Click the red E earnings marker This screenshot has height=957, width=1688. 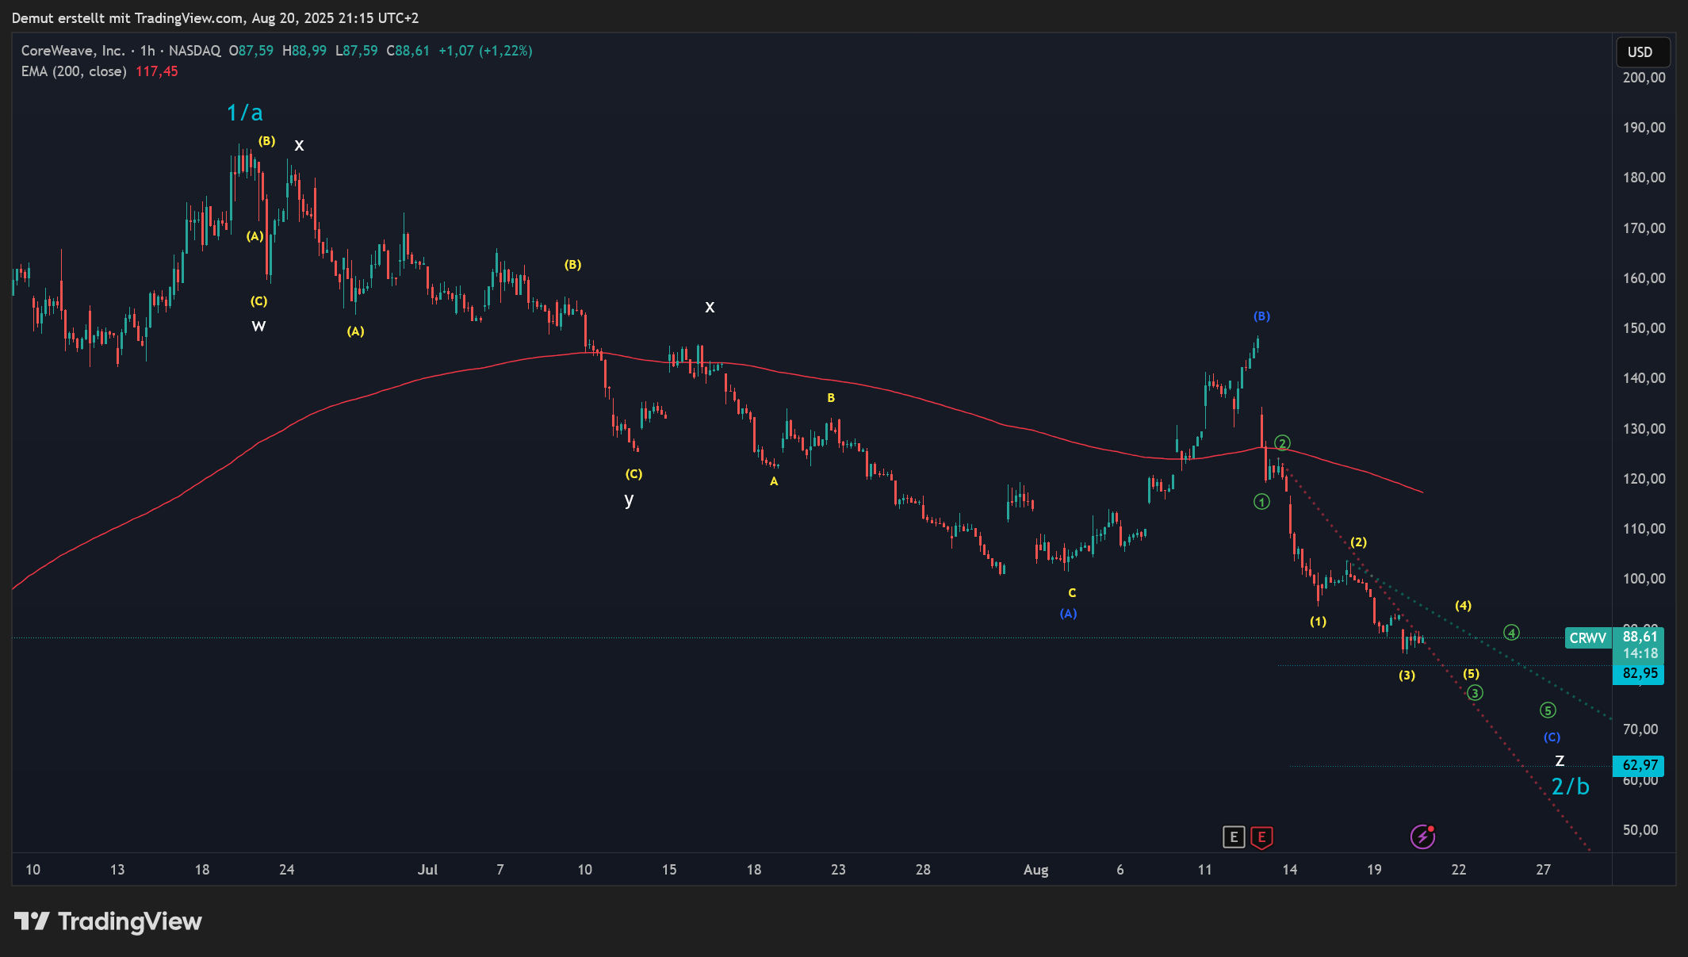1261,836
